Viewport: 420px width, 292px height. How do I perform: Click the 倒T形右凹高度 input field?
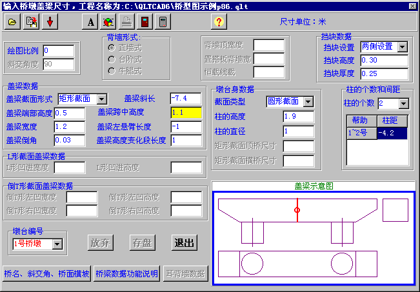pyautogui.click(x=186, y=211)
